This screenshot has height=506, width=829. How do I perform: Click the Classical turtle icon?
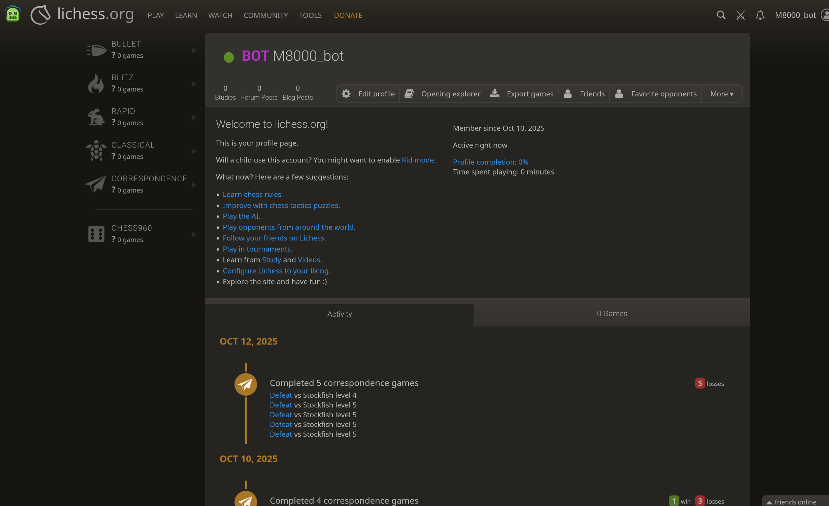[x=96, y=151]
